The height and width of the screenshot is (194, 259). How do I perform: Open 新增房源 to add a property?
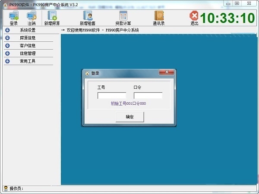coord(52,18)
